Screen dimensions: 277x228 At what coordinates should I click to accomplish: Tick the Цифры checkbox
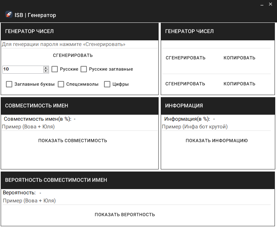coord(107,84)
